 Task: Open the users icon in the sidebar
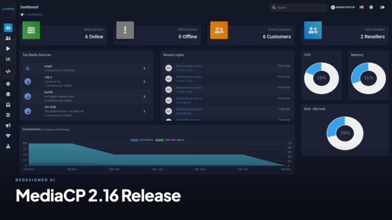(x=8, y=38)
